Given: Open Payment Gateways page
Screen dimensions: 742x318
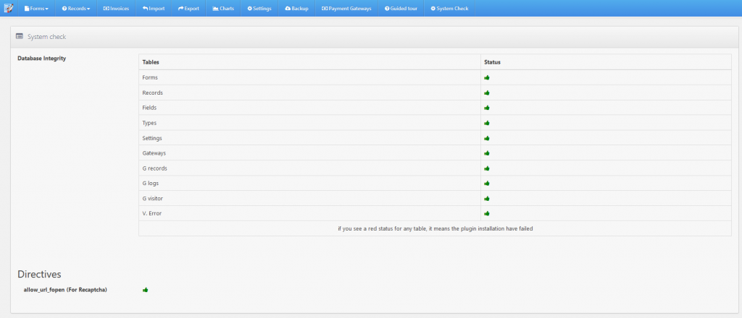Looking at the screenshot, I should (346, 9).
